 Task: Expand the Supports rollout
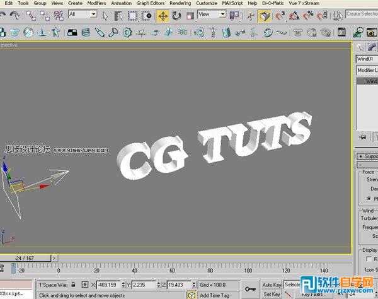pos(368,156)
